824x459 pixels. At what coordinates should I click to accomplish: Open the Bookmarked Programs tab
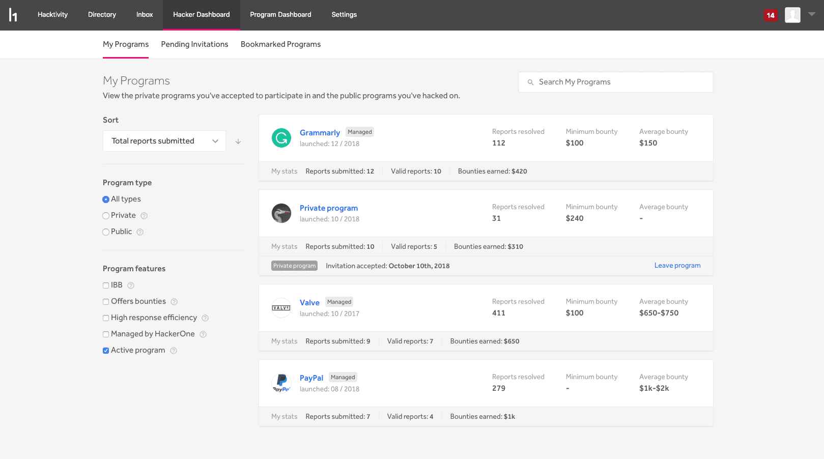tap(280, 44)
